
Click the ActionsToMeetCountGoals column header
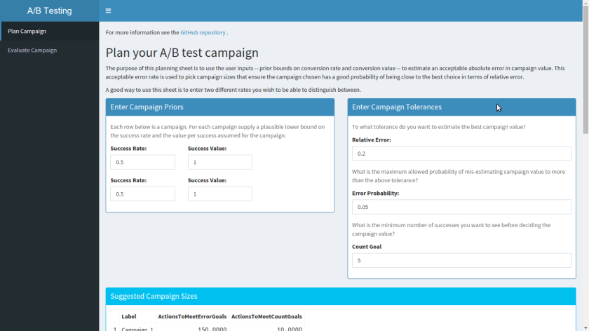coord(266,316)
